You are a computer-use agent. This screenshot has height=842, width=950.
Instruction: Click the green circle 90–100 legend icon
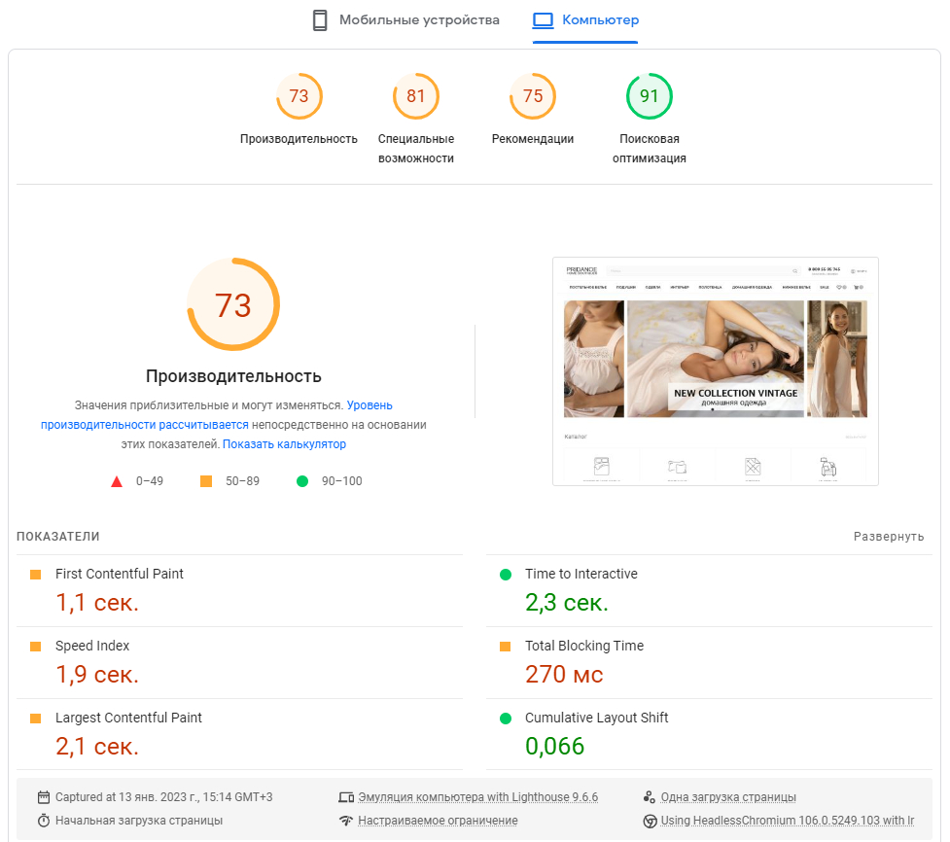pos(302,481)
